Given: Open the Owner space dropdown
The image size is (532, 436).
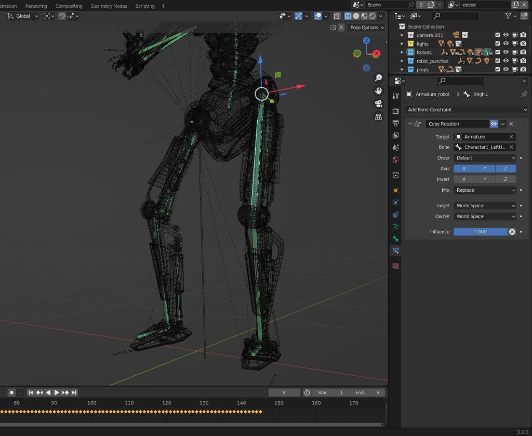Looking at the screenshot, I should click(x=485, y=216).
